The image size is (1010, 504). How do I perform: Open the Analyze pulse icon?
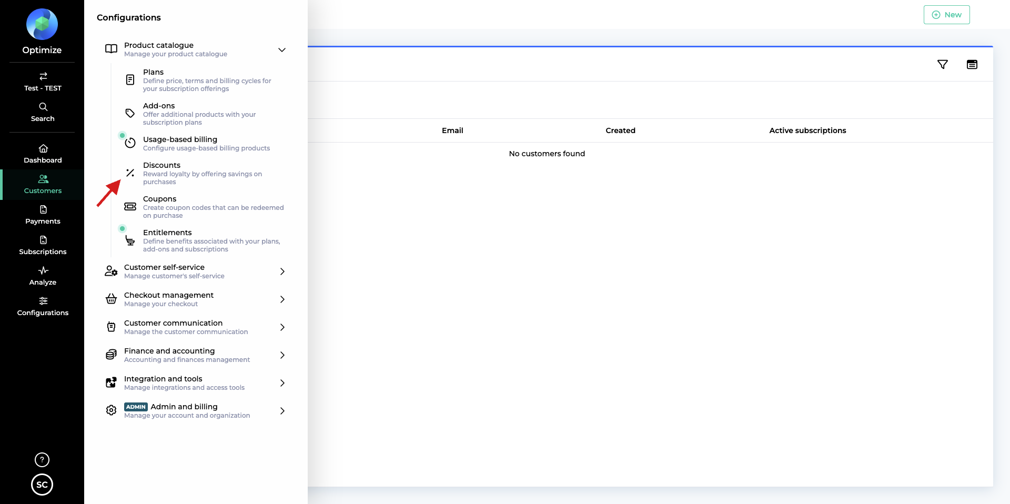coord(43,270)
